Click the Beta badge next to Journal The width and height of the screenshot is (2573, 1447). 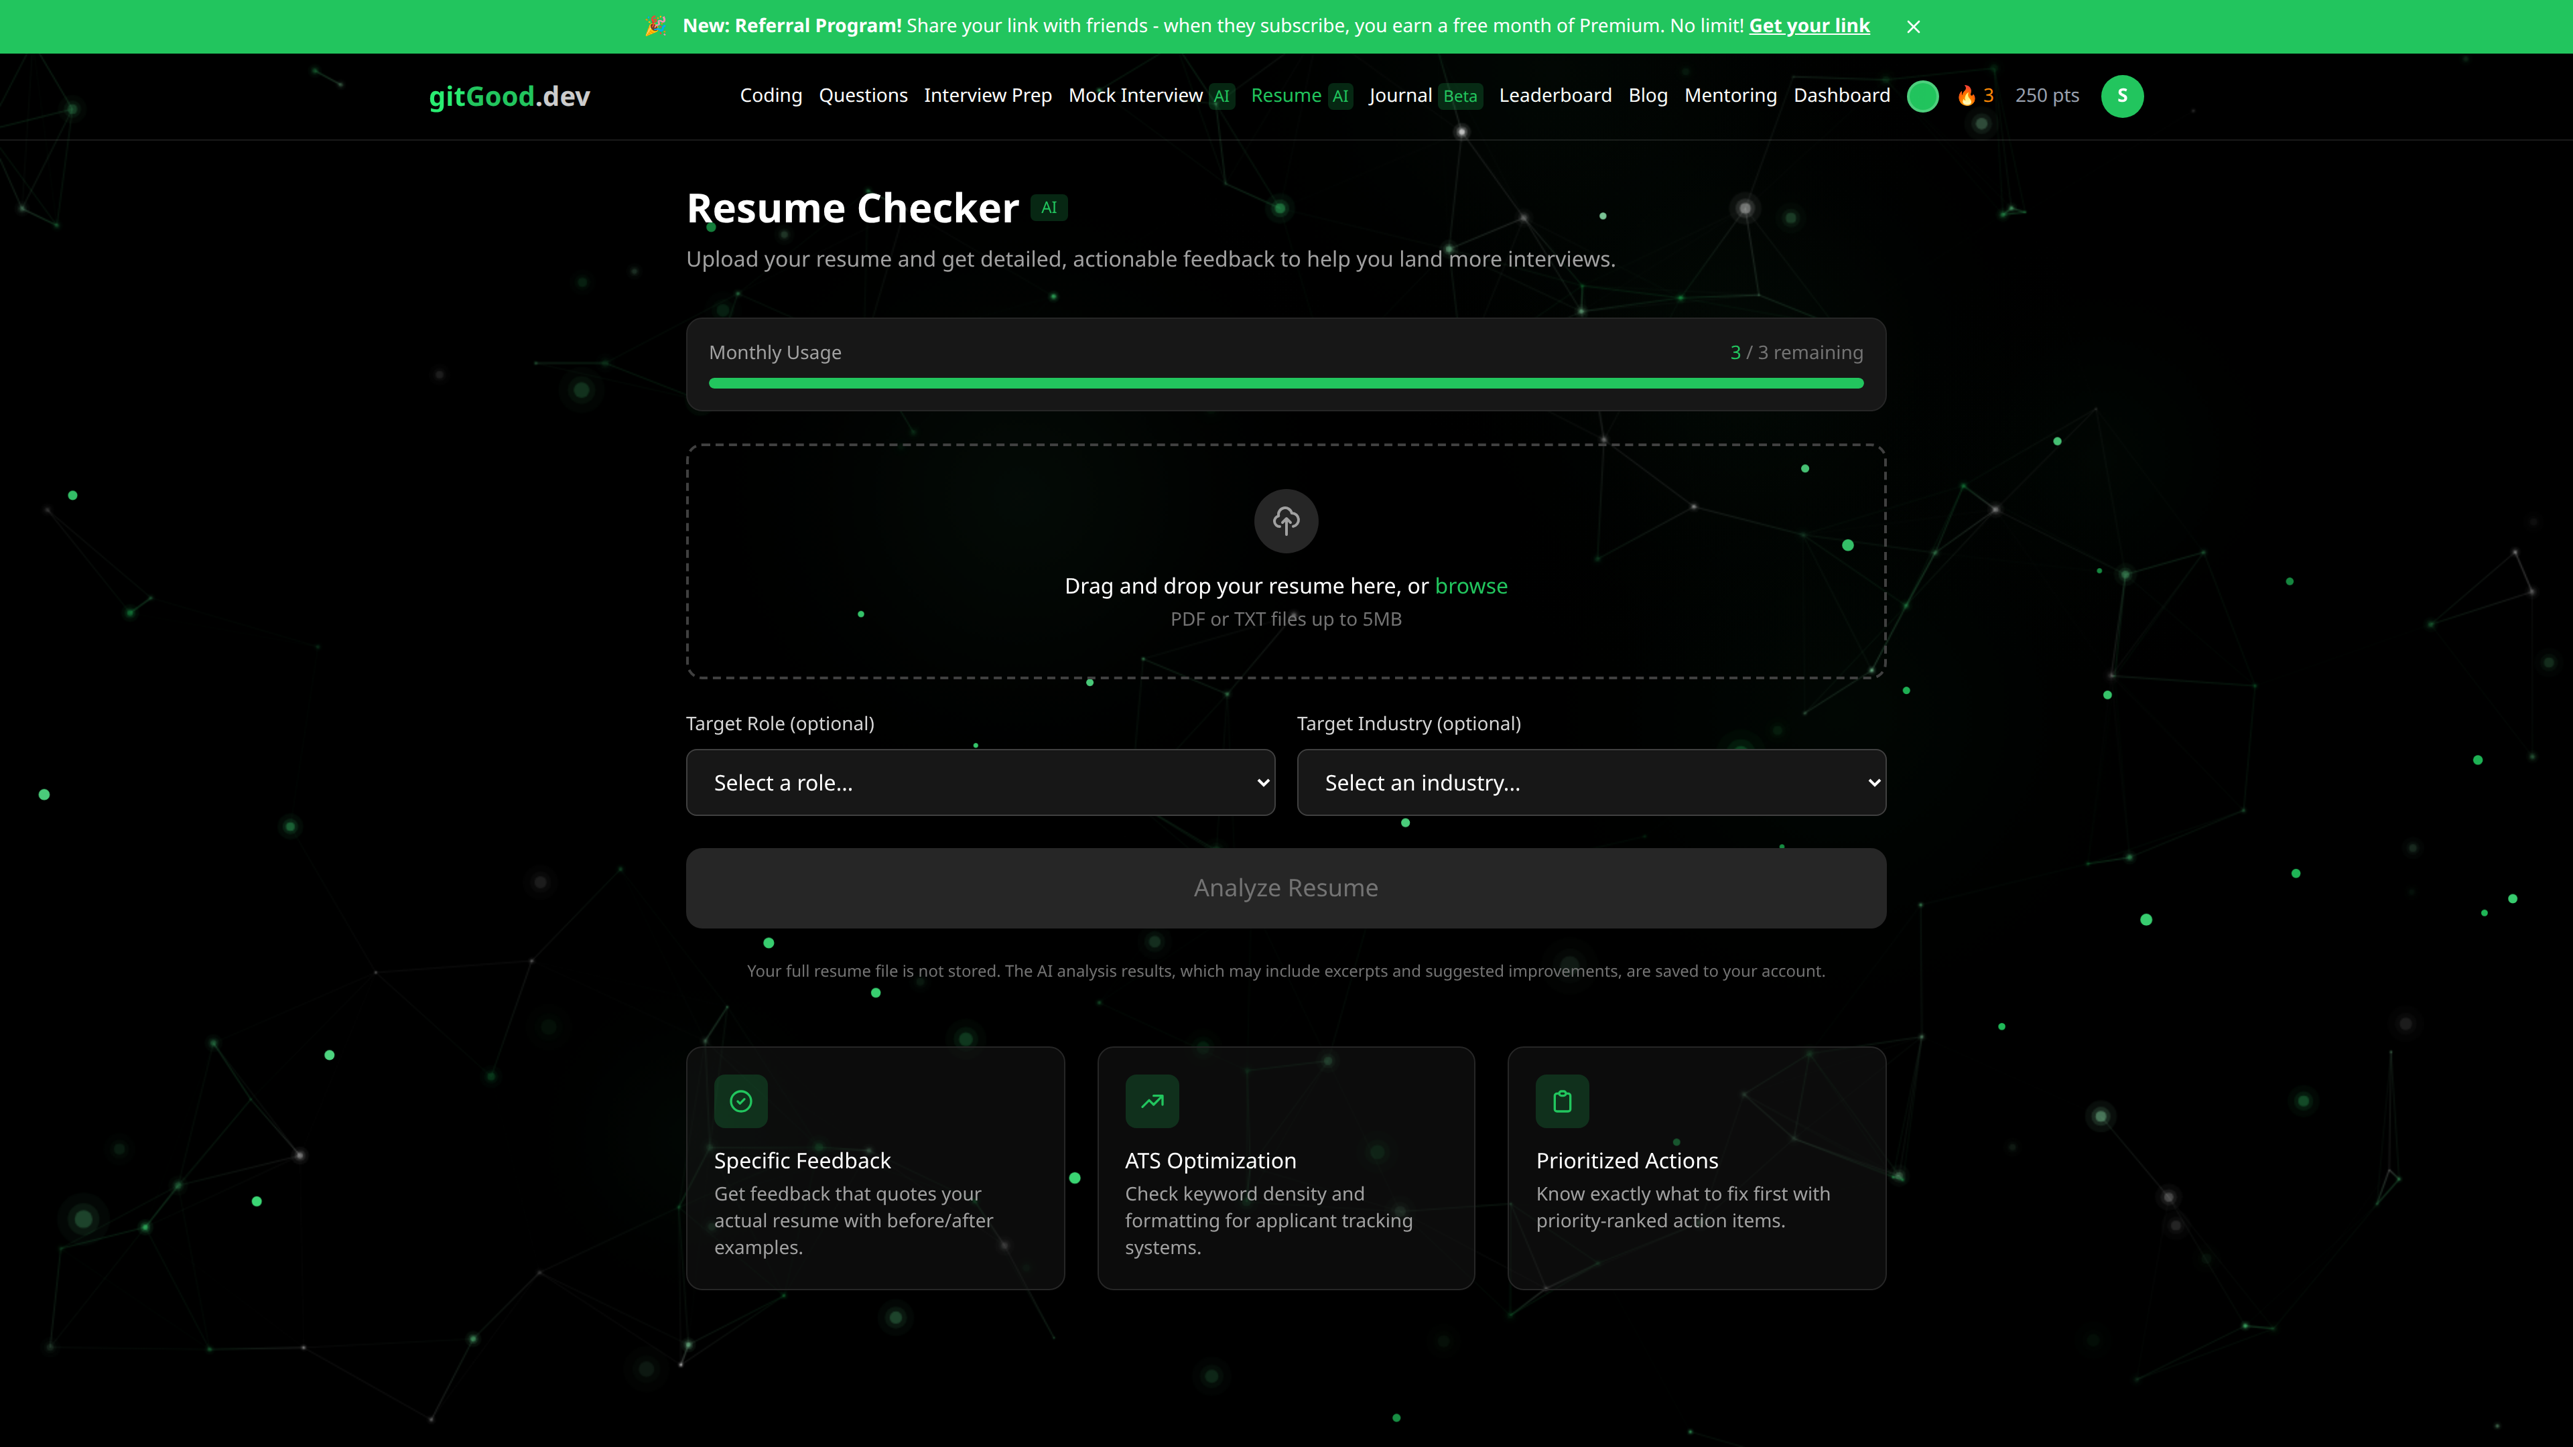click(x=1459, y=96)
